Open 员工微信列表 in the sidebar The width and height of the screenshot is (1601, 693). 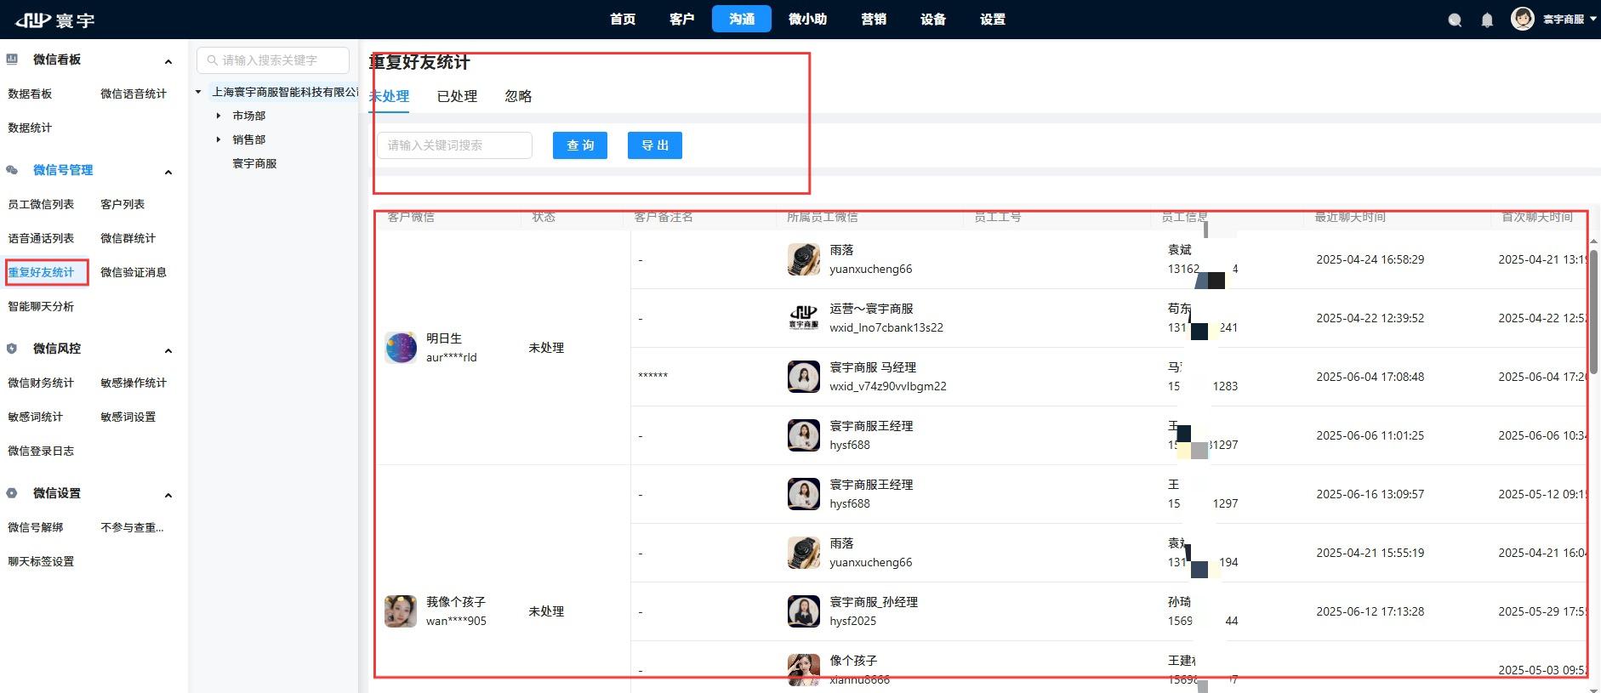(x=41, y=204)
